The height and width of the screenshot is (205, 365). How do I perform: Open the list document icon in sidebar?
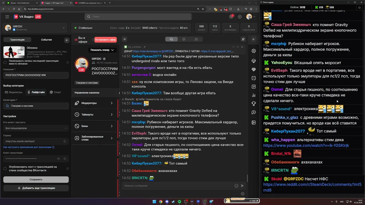[254, 87]
